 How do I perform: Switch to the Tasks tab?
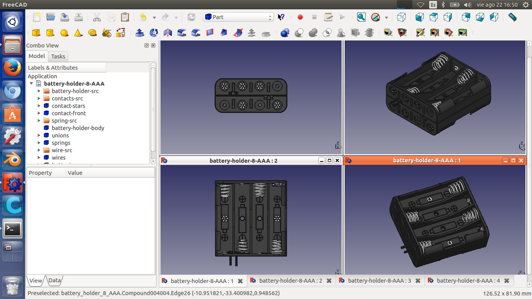58,56
